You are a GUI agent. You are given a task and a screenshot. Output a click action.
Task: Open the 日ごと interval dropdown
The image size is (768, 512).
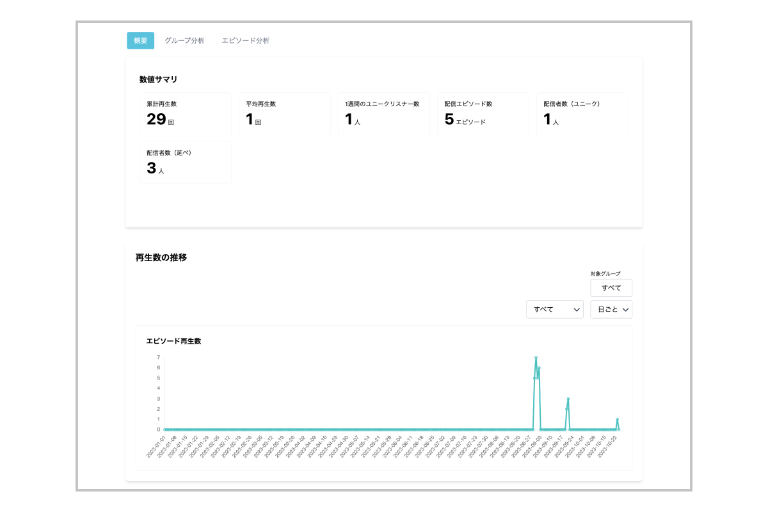611,309
